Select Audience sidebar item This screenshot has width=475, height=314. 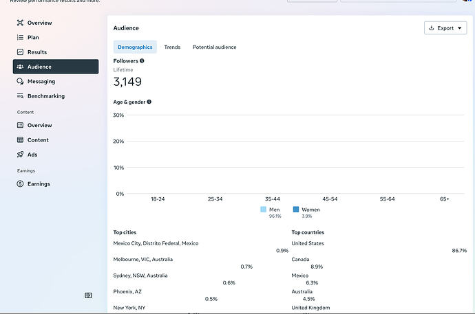tap(56, 67)
